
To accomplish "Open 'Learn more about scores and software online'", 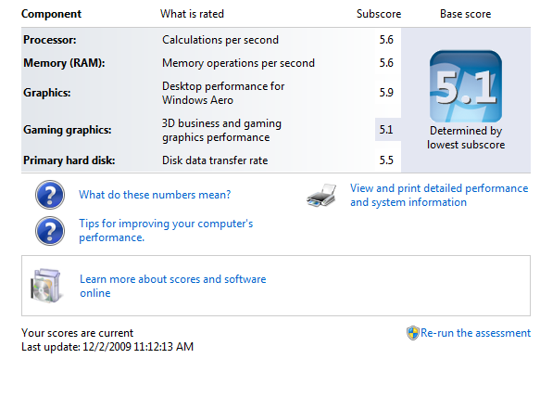I will coord(172,286).
